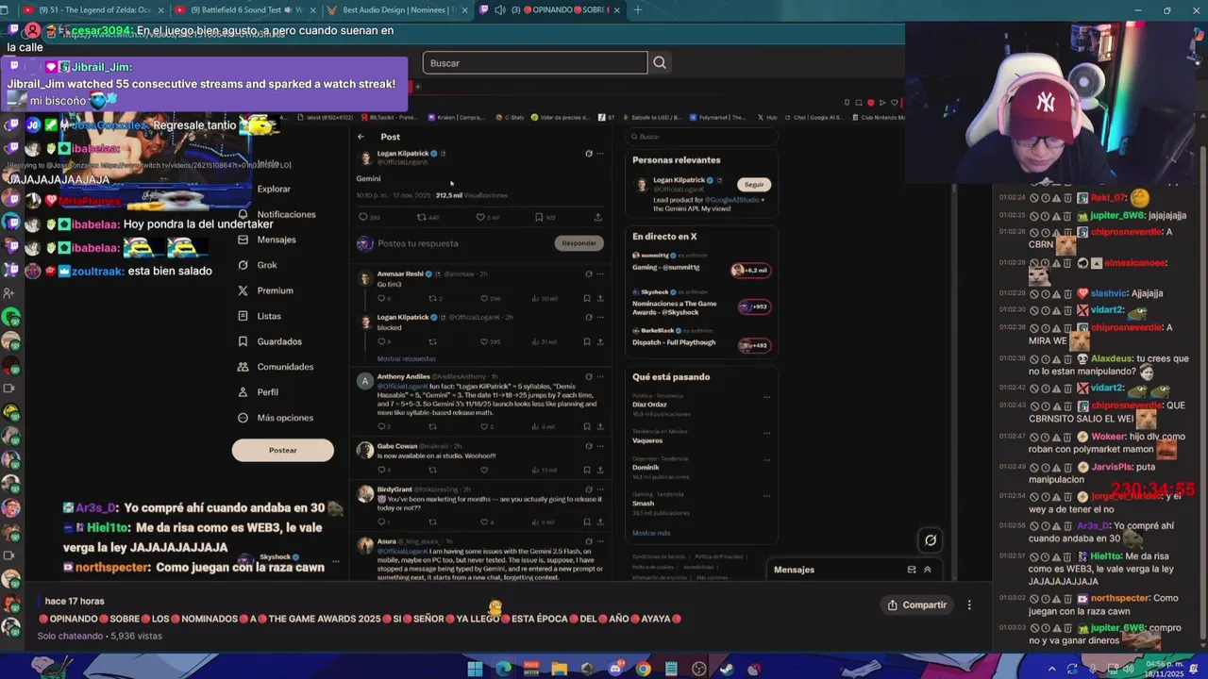Click repost icon showing 440
Image resolution: width=1208 pixels, height=679 pixels.
coord(421,217)
